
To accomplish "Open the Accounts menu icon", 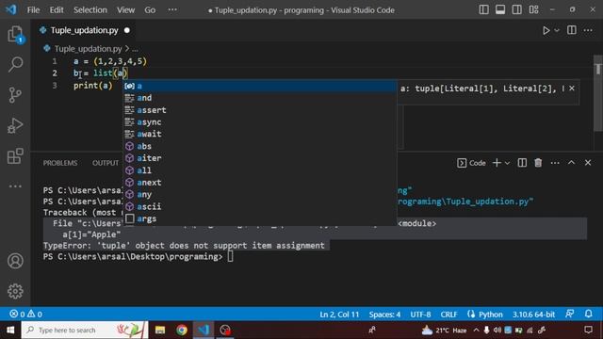I will [15, 261].
